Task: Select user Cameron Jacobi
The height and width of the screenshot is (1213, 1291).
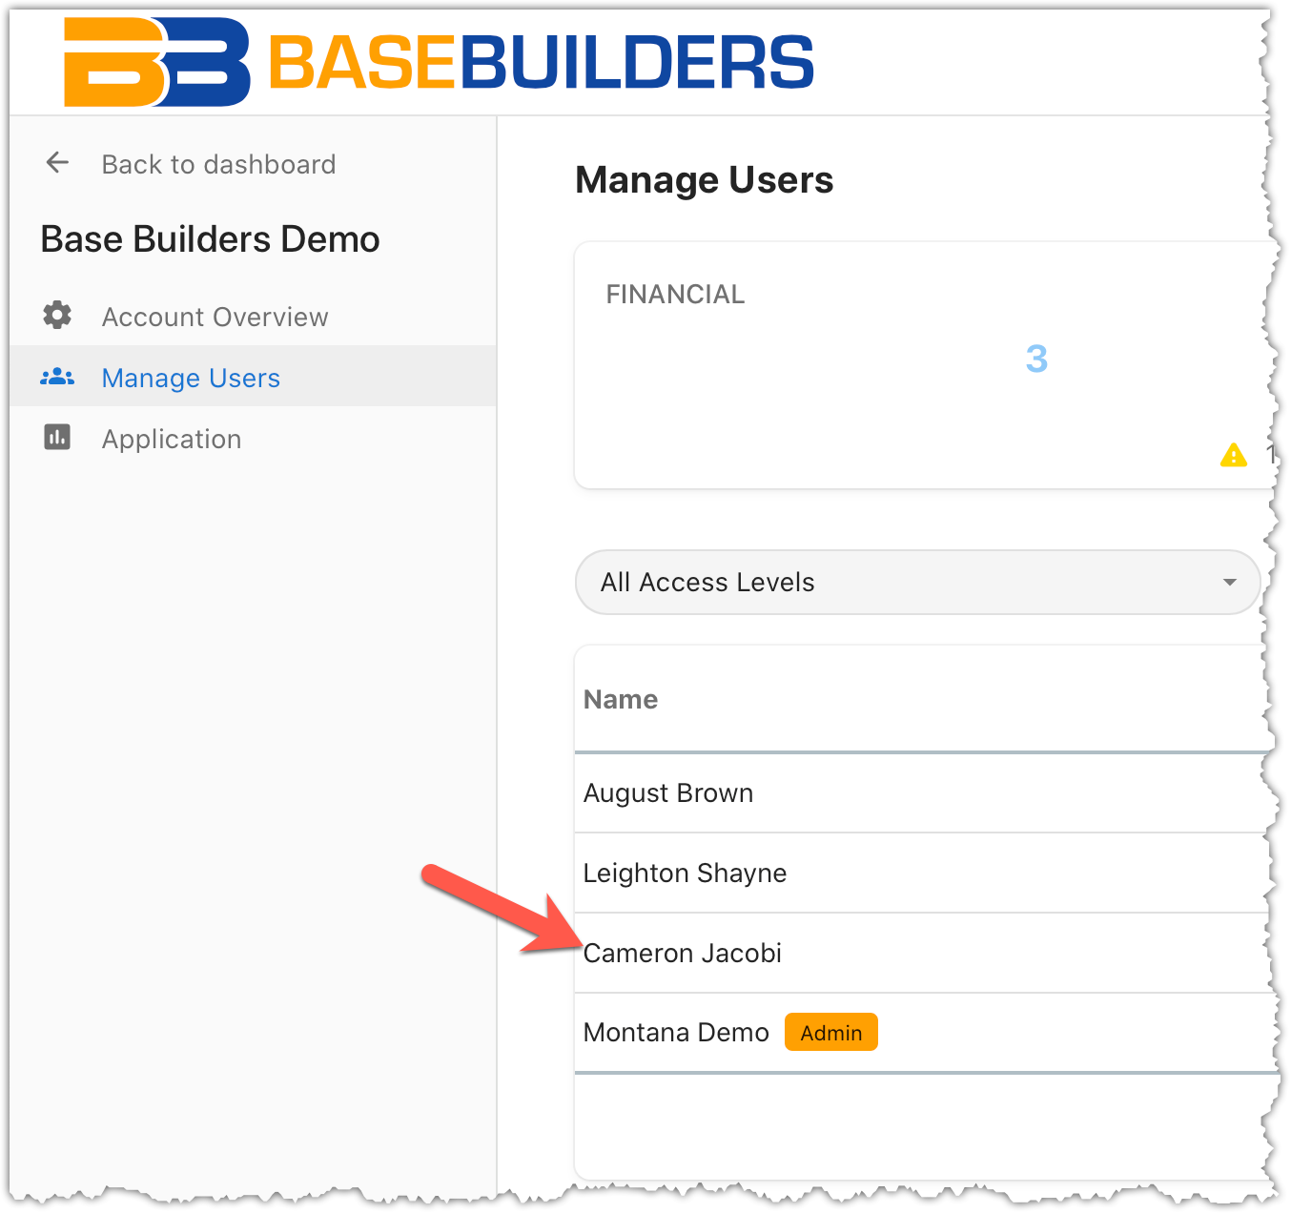Action: [683, 954]
